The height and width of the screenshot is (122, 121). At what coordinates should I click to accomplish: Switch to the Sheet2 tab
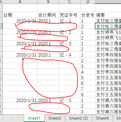pos(55,118)
